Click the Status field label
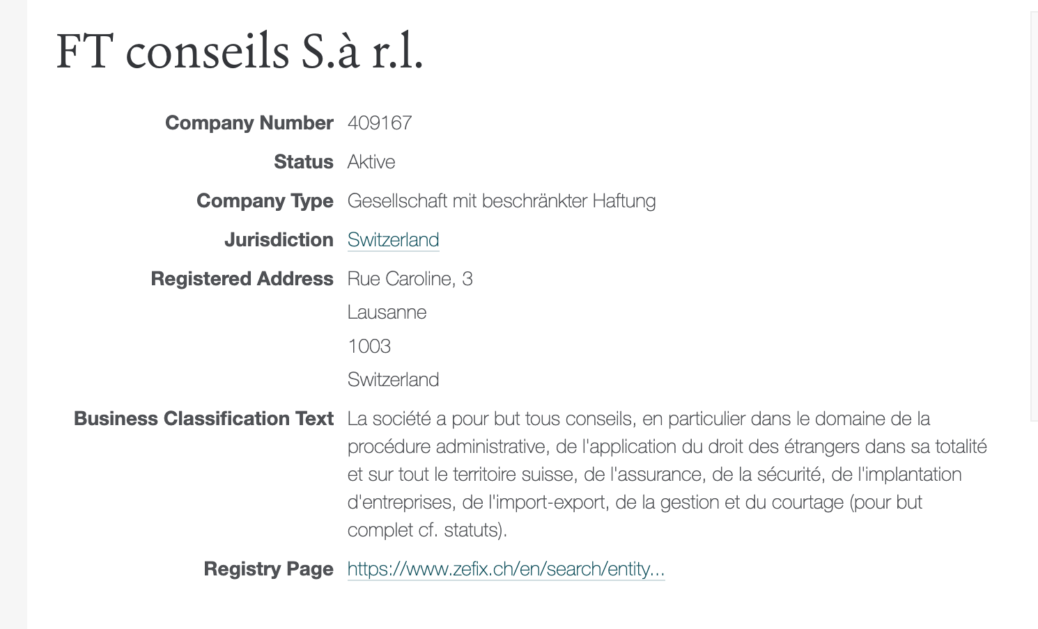The image size is (1038, 629). [304, 162]
